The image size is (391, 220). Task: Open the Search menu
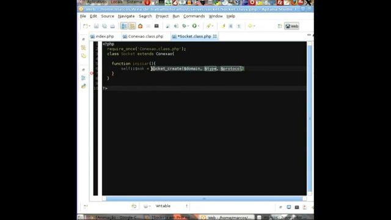click(x=145, y=16)
